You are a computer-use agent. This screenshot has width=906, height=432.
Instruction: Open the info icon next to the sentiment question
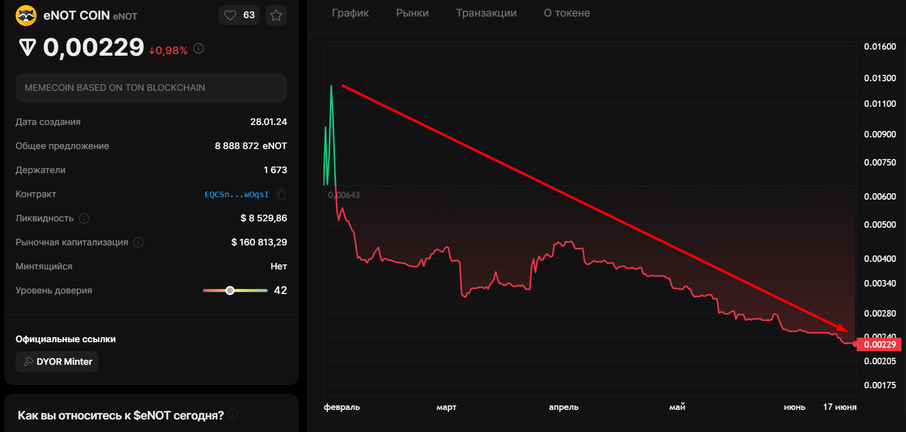click(233, 413)
